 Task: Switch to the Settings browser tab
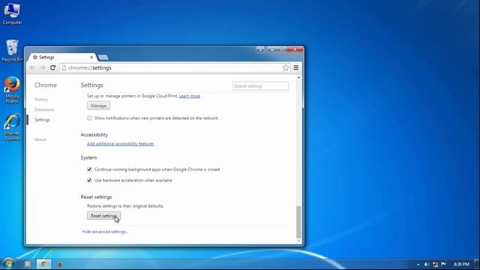coord(62,57)
